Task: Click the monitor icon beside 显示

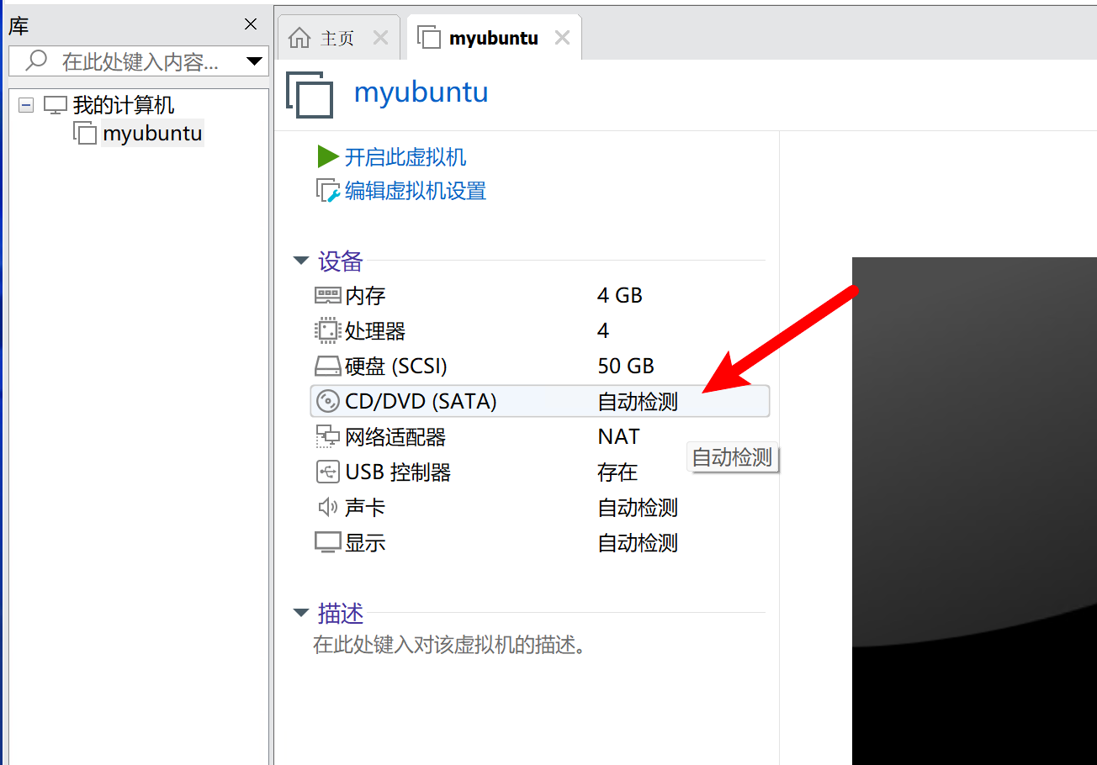Action: point(327,543)
